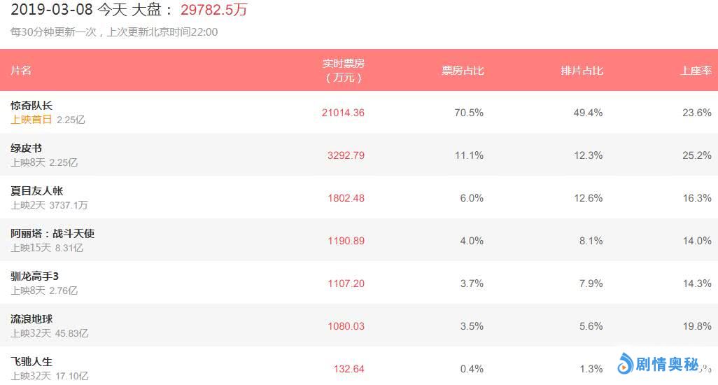Sort by the 实时票房 column header
Image resolution: width=718 pixels, height=385 pixels.
[344, 70]
